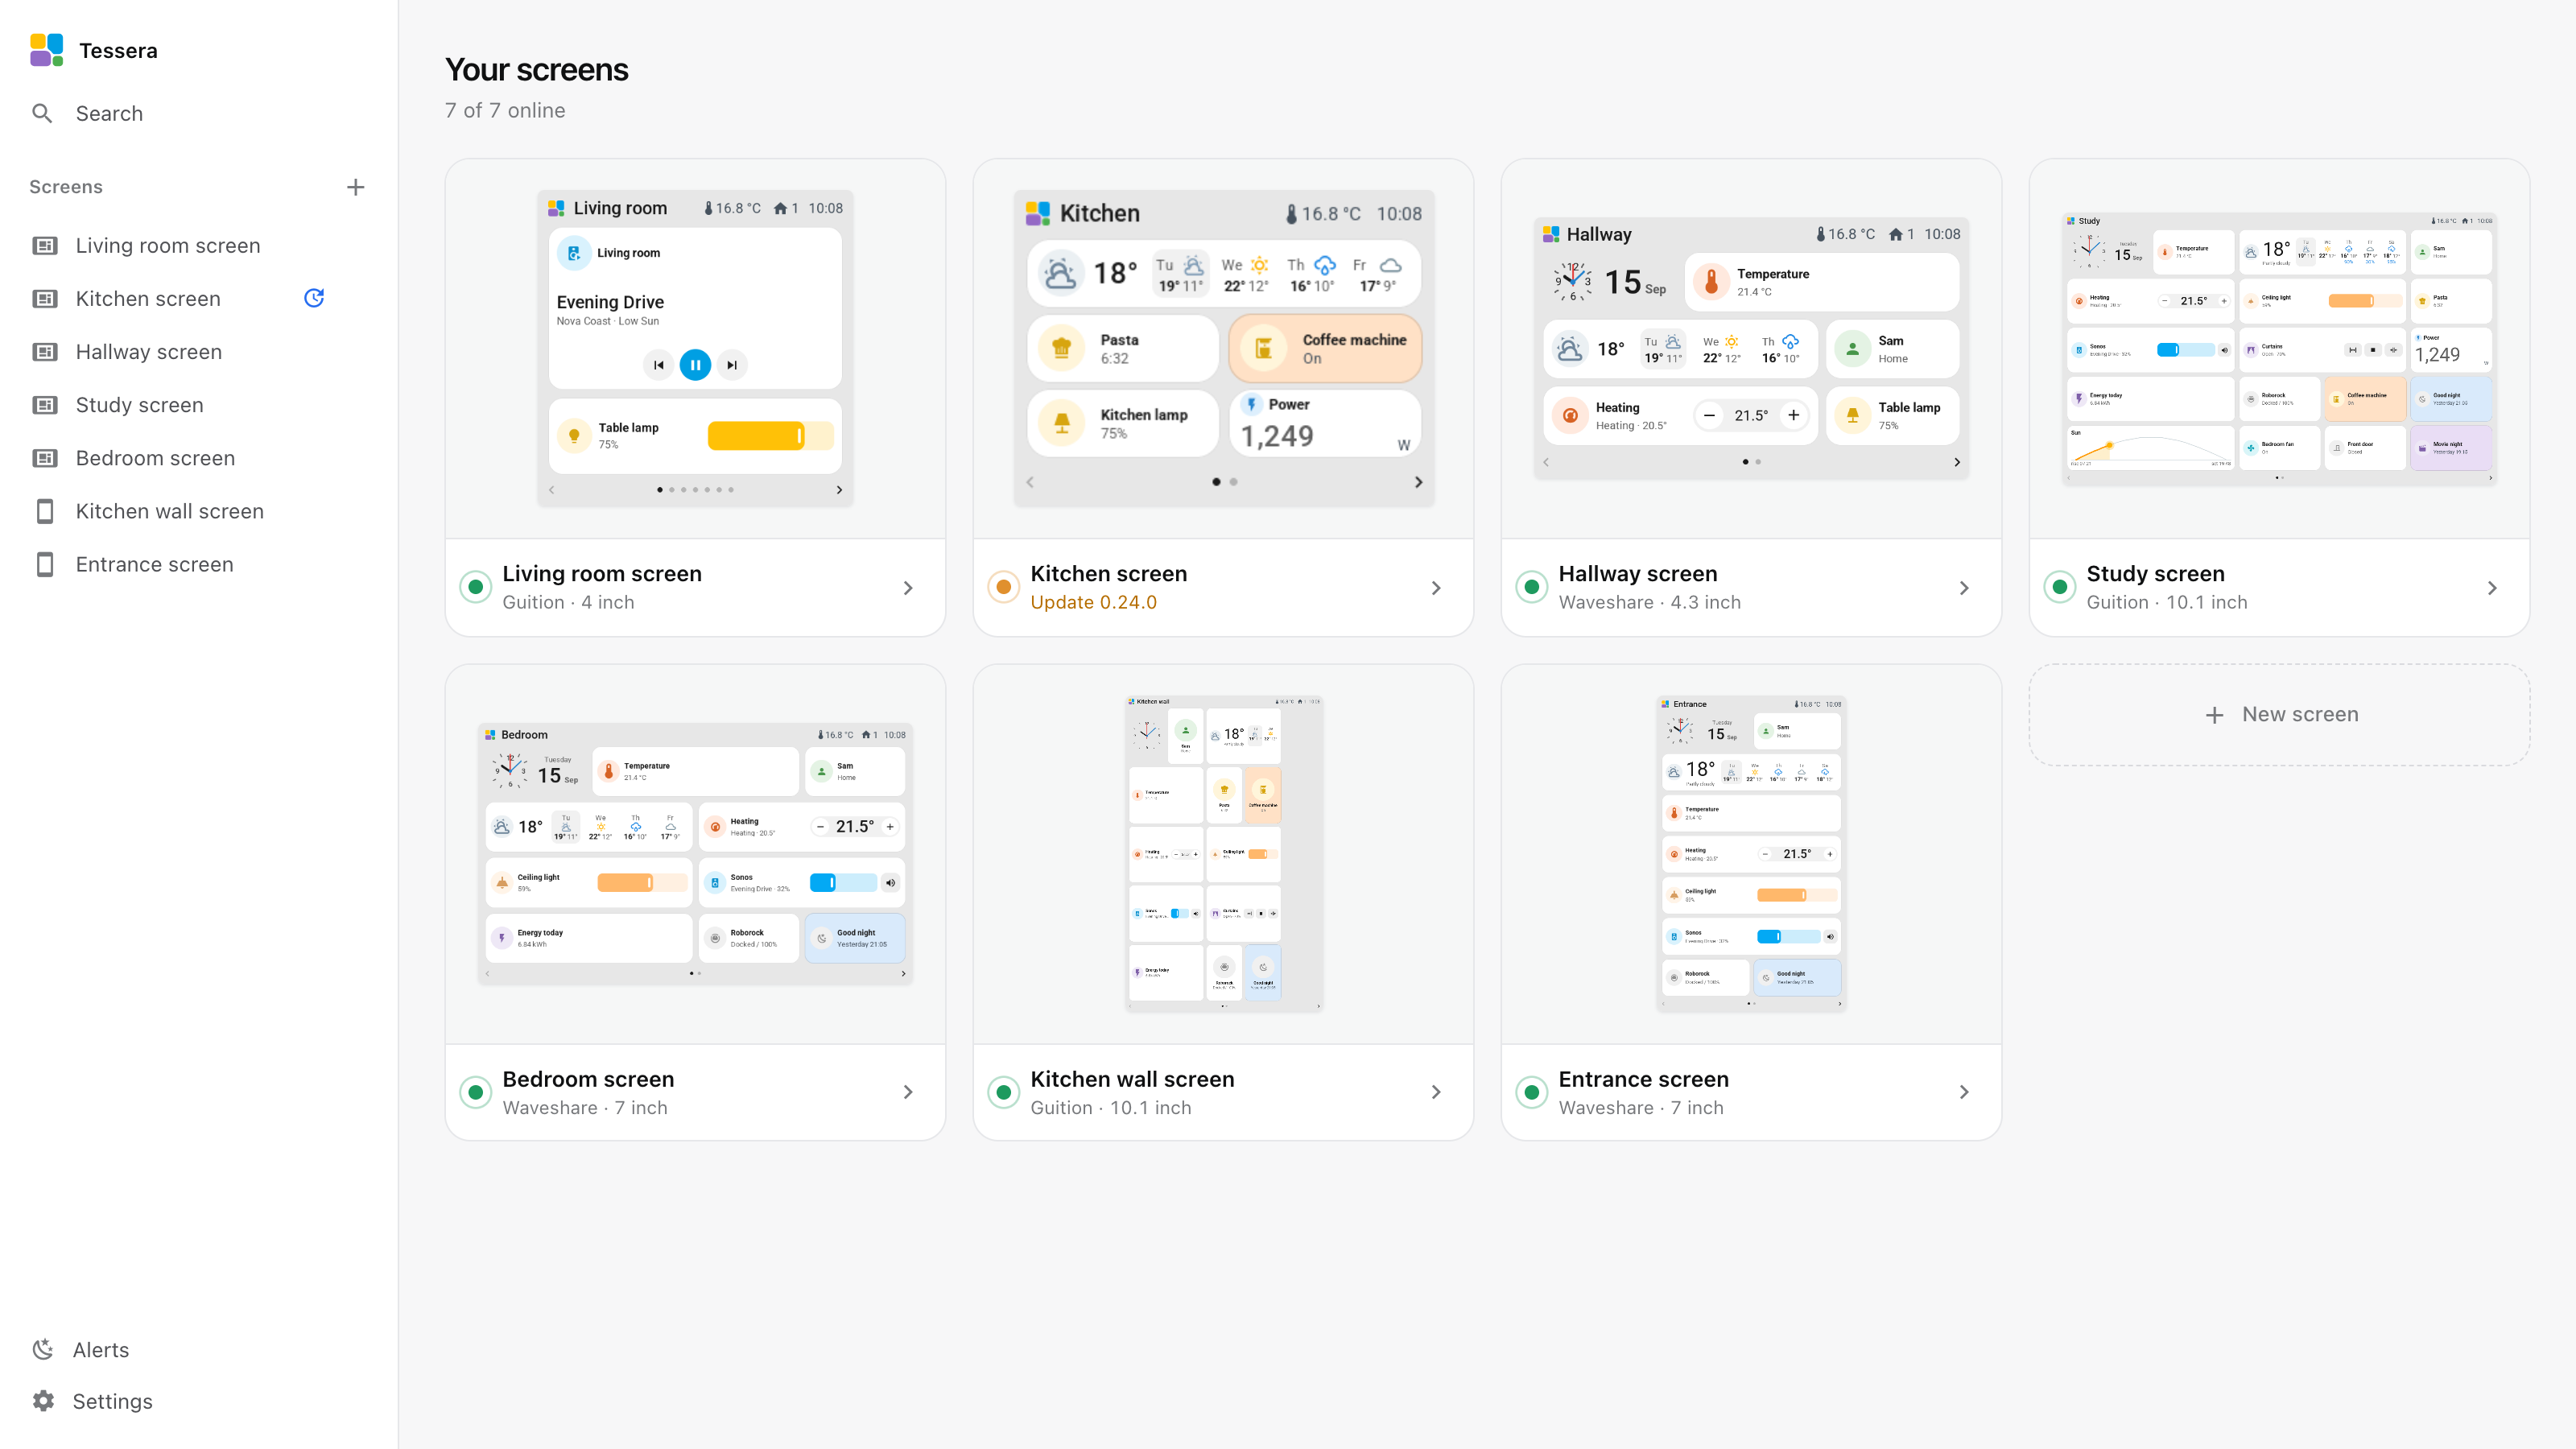Open the Kitchen wall screen preview thumbnail

[1224, 853]
